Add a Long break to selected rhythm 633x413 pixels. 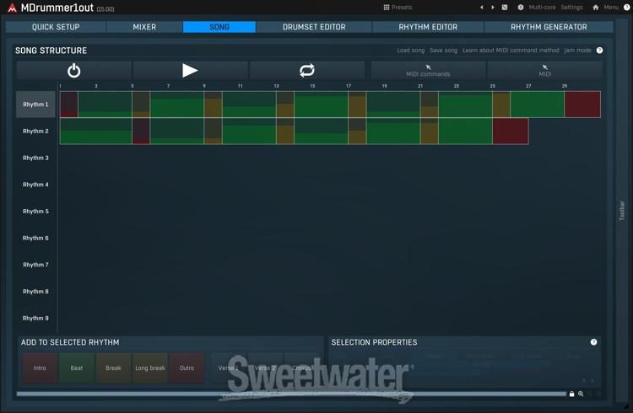[x=149, y=367]
